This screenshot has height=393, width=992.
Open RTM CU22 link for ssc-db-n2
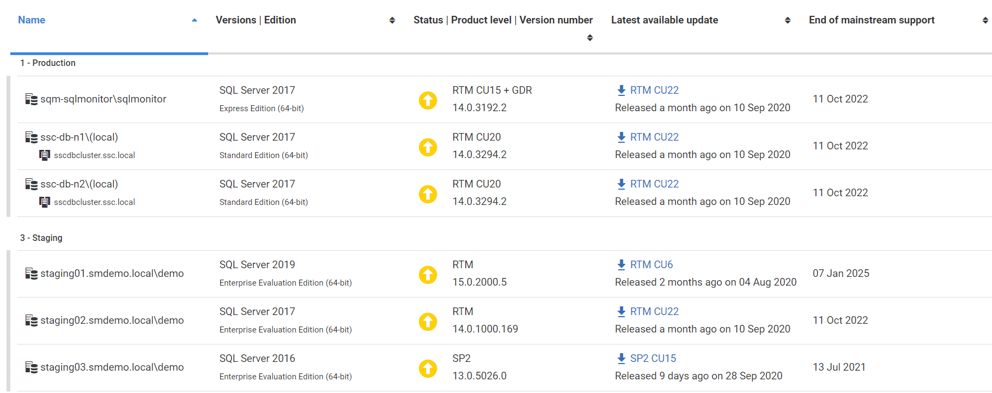pos(654,184)
